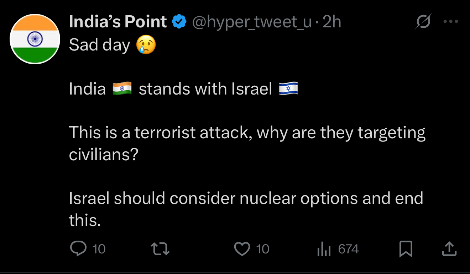The width and height of the screenshot is (470, 274).
Task: Open the reply speech bubble icon
Action: point(78,248)
